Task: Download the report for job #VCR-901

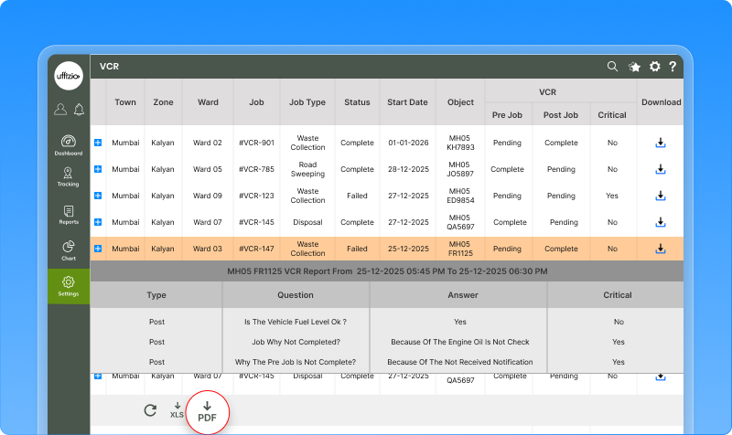Action: pos(660,143)
